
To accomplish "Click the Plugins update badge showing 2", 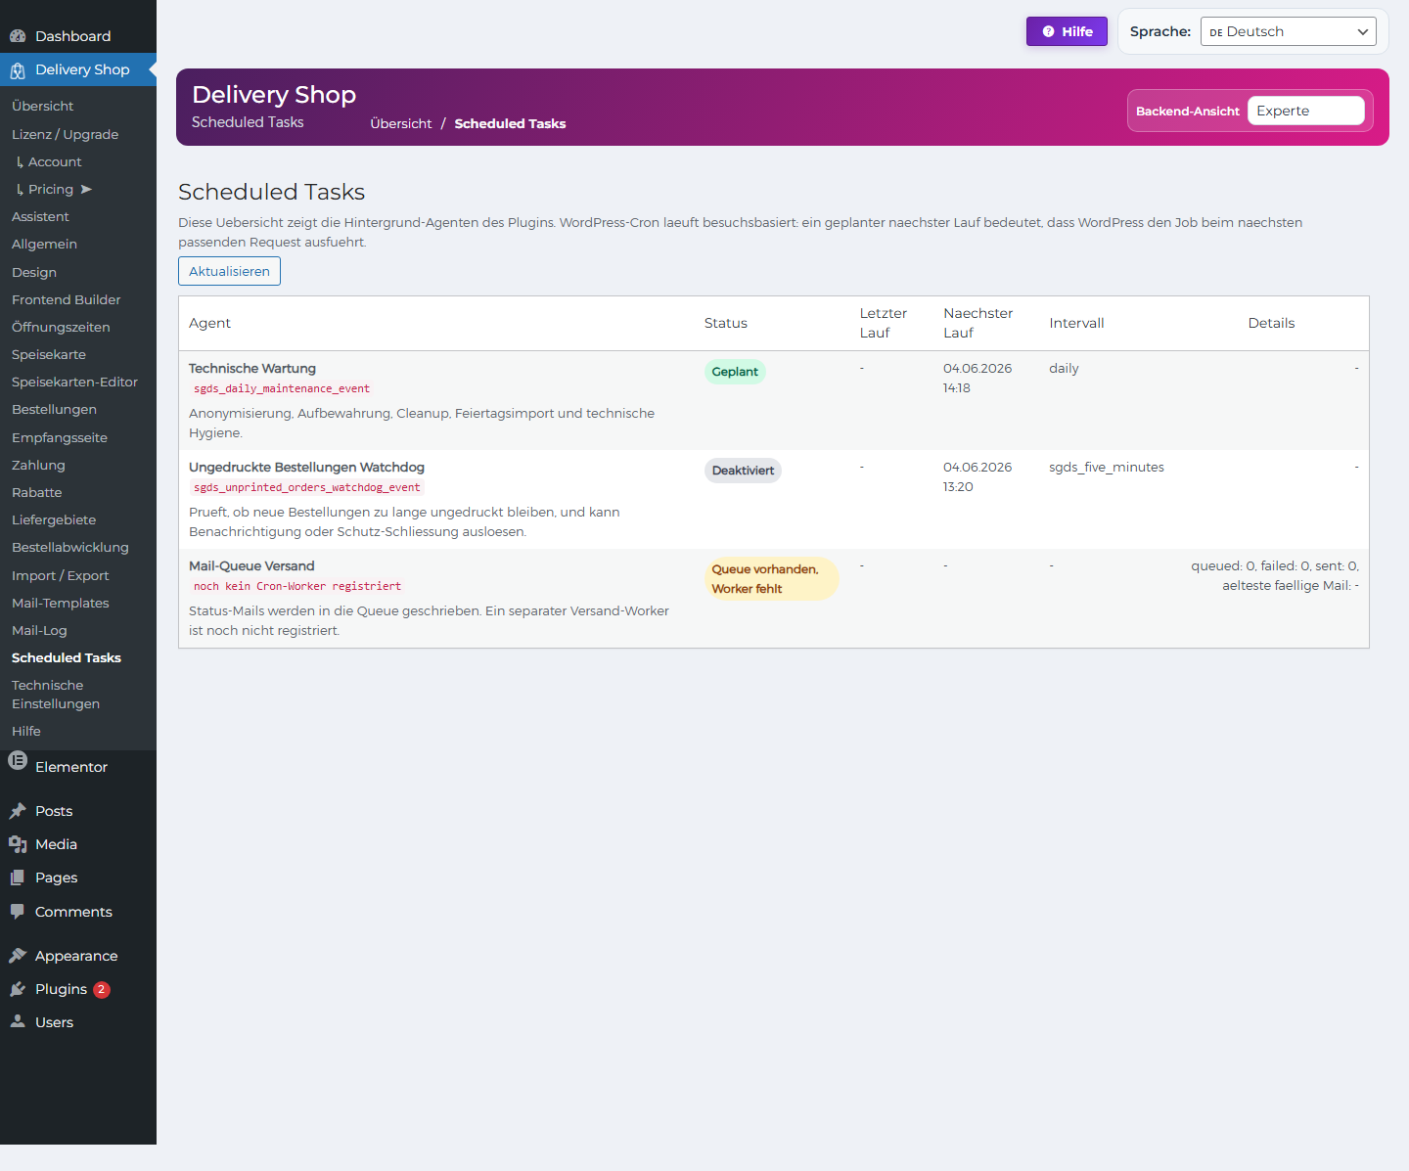I will tap(102, 989).
